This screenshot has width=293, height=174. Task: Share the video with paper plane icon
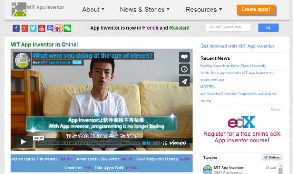[x=184, y=81]
